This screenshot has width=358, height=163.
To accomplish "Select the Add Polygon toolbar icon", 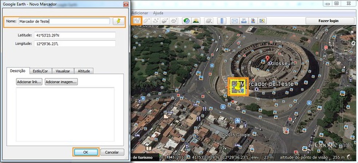I will pyautogui.click(x=146, y=21).
